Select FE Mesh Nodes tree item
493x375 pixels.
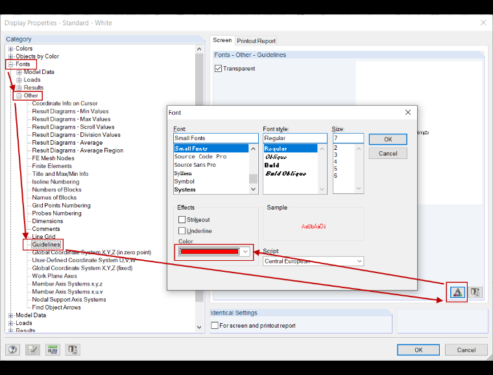coord(53,158)
